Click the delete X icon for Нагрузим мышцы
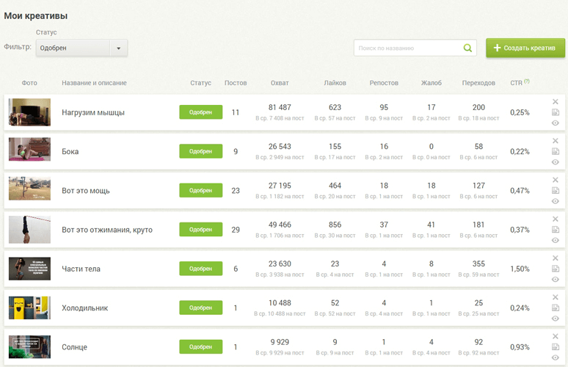The height and width of the screenshot is (367, 568). [x=556, y=101]
